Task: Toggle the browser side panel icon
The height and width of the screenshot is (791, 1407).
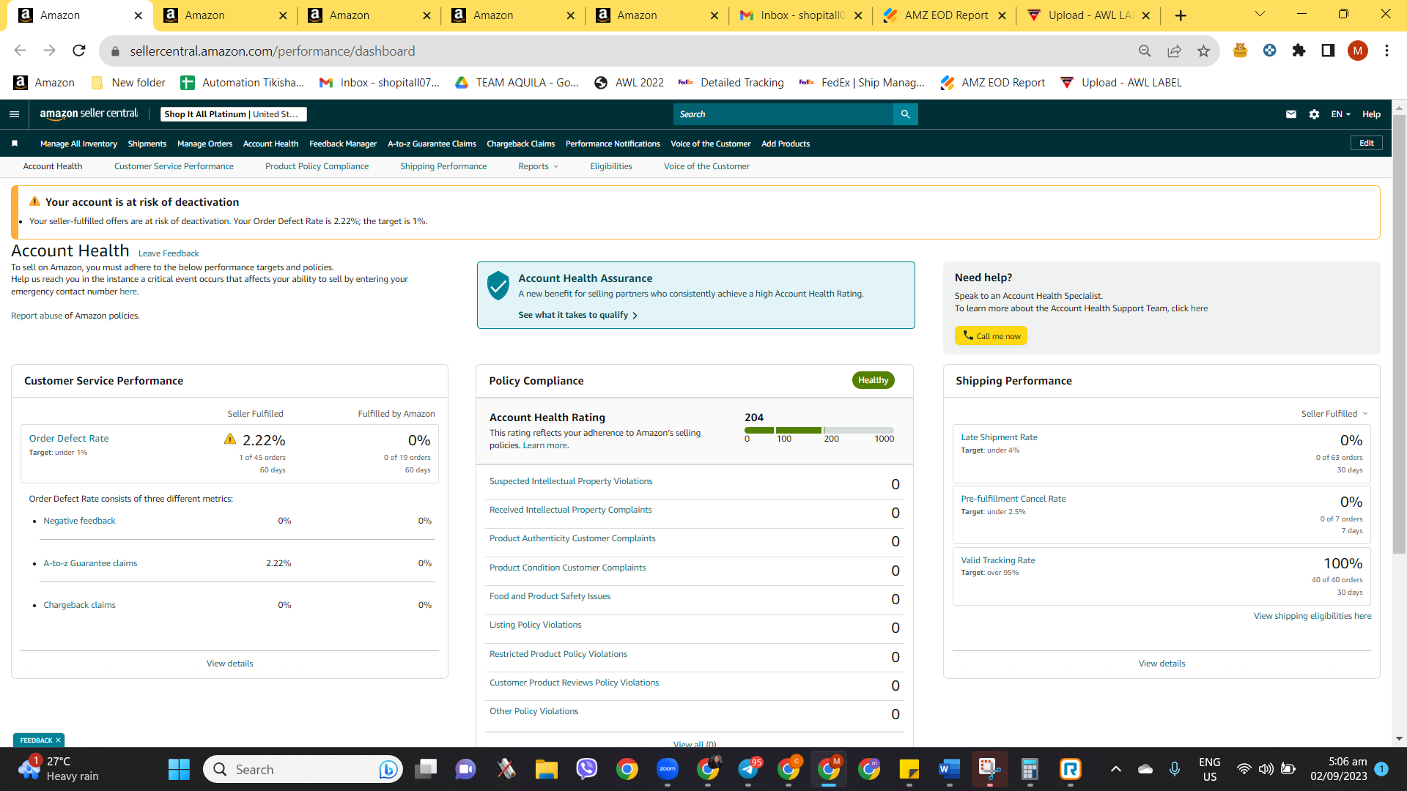Action: (1328, 51)
